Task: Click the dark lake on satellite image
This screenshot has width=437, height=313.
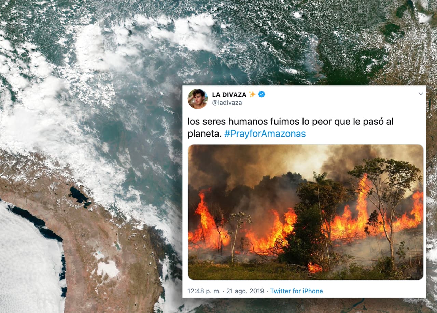Action: (x=80, y=197)
